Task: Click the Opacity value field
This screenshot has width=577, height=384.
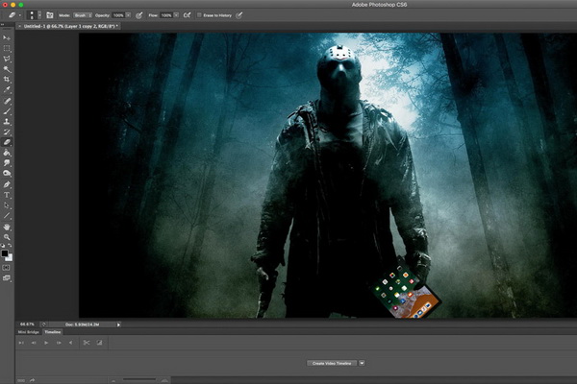Action: point(118,15)
